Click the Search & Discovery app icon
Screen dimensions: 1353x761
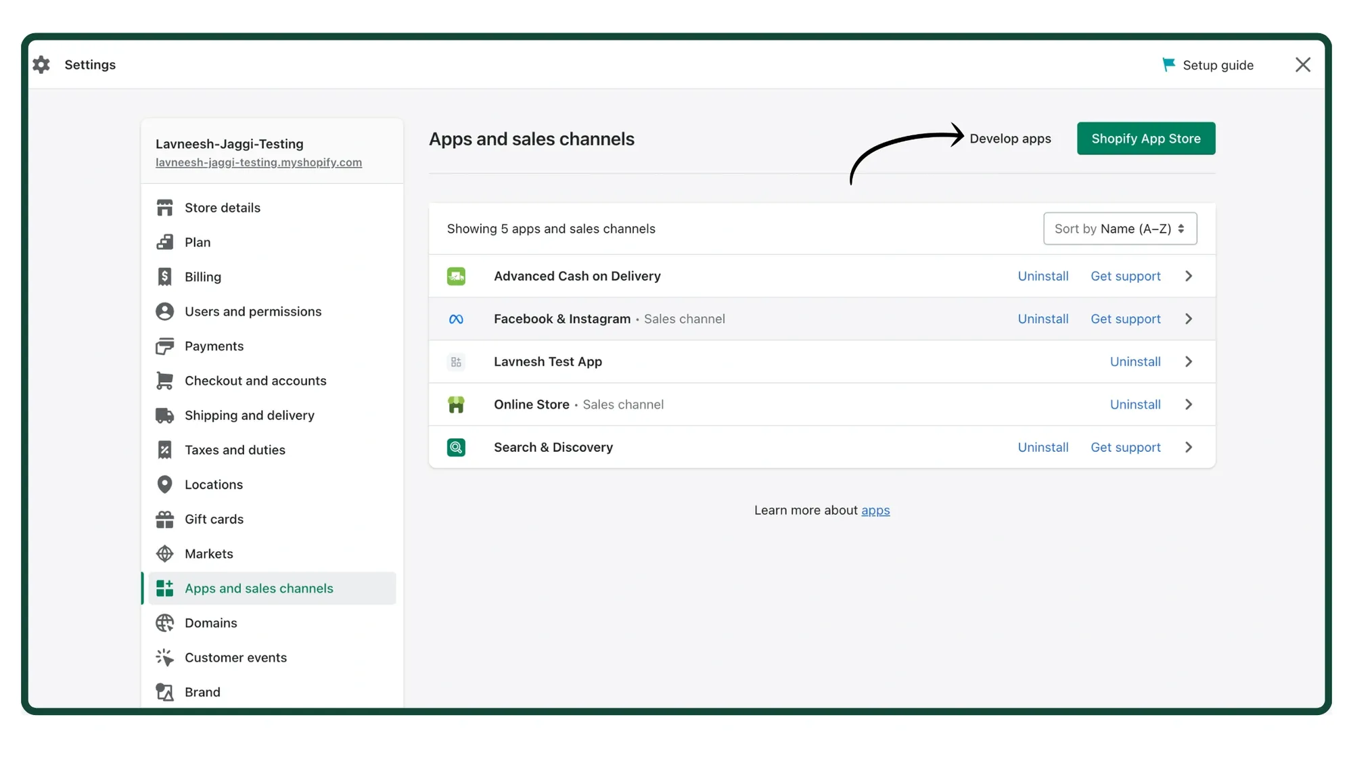457,447
